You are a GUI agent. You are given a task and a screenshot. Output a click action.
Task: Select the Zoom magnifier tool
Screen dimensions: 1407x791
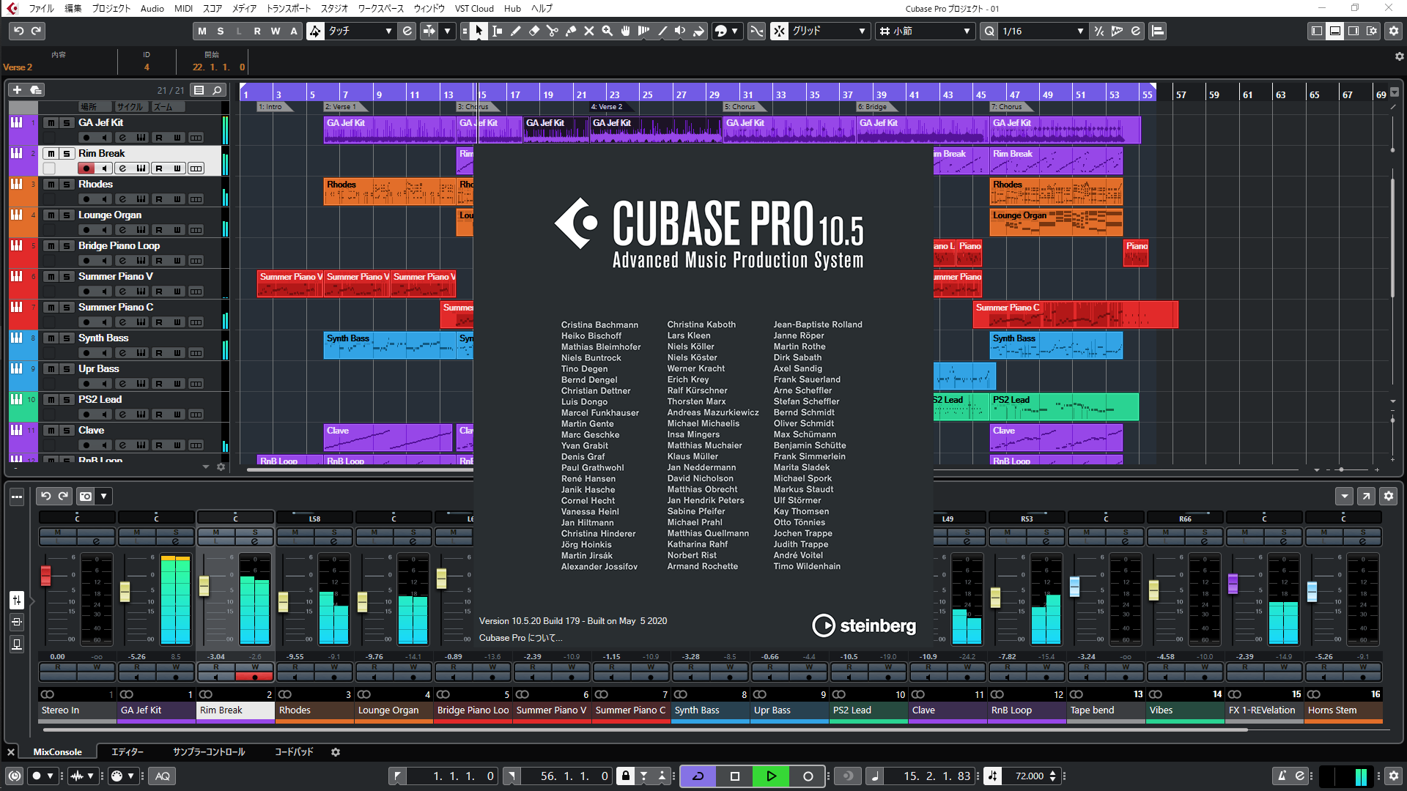coord(608,31)
